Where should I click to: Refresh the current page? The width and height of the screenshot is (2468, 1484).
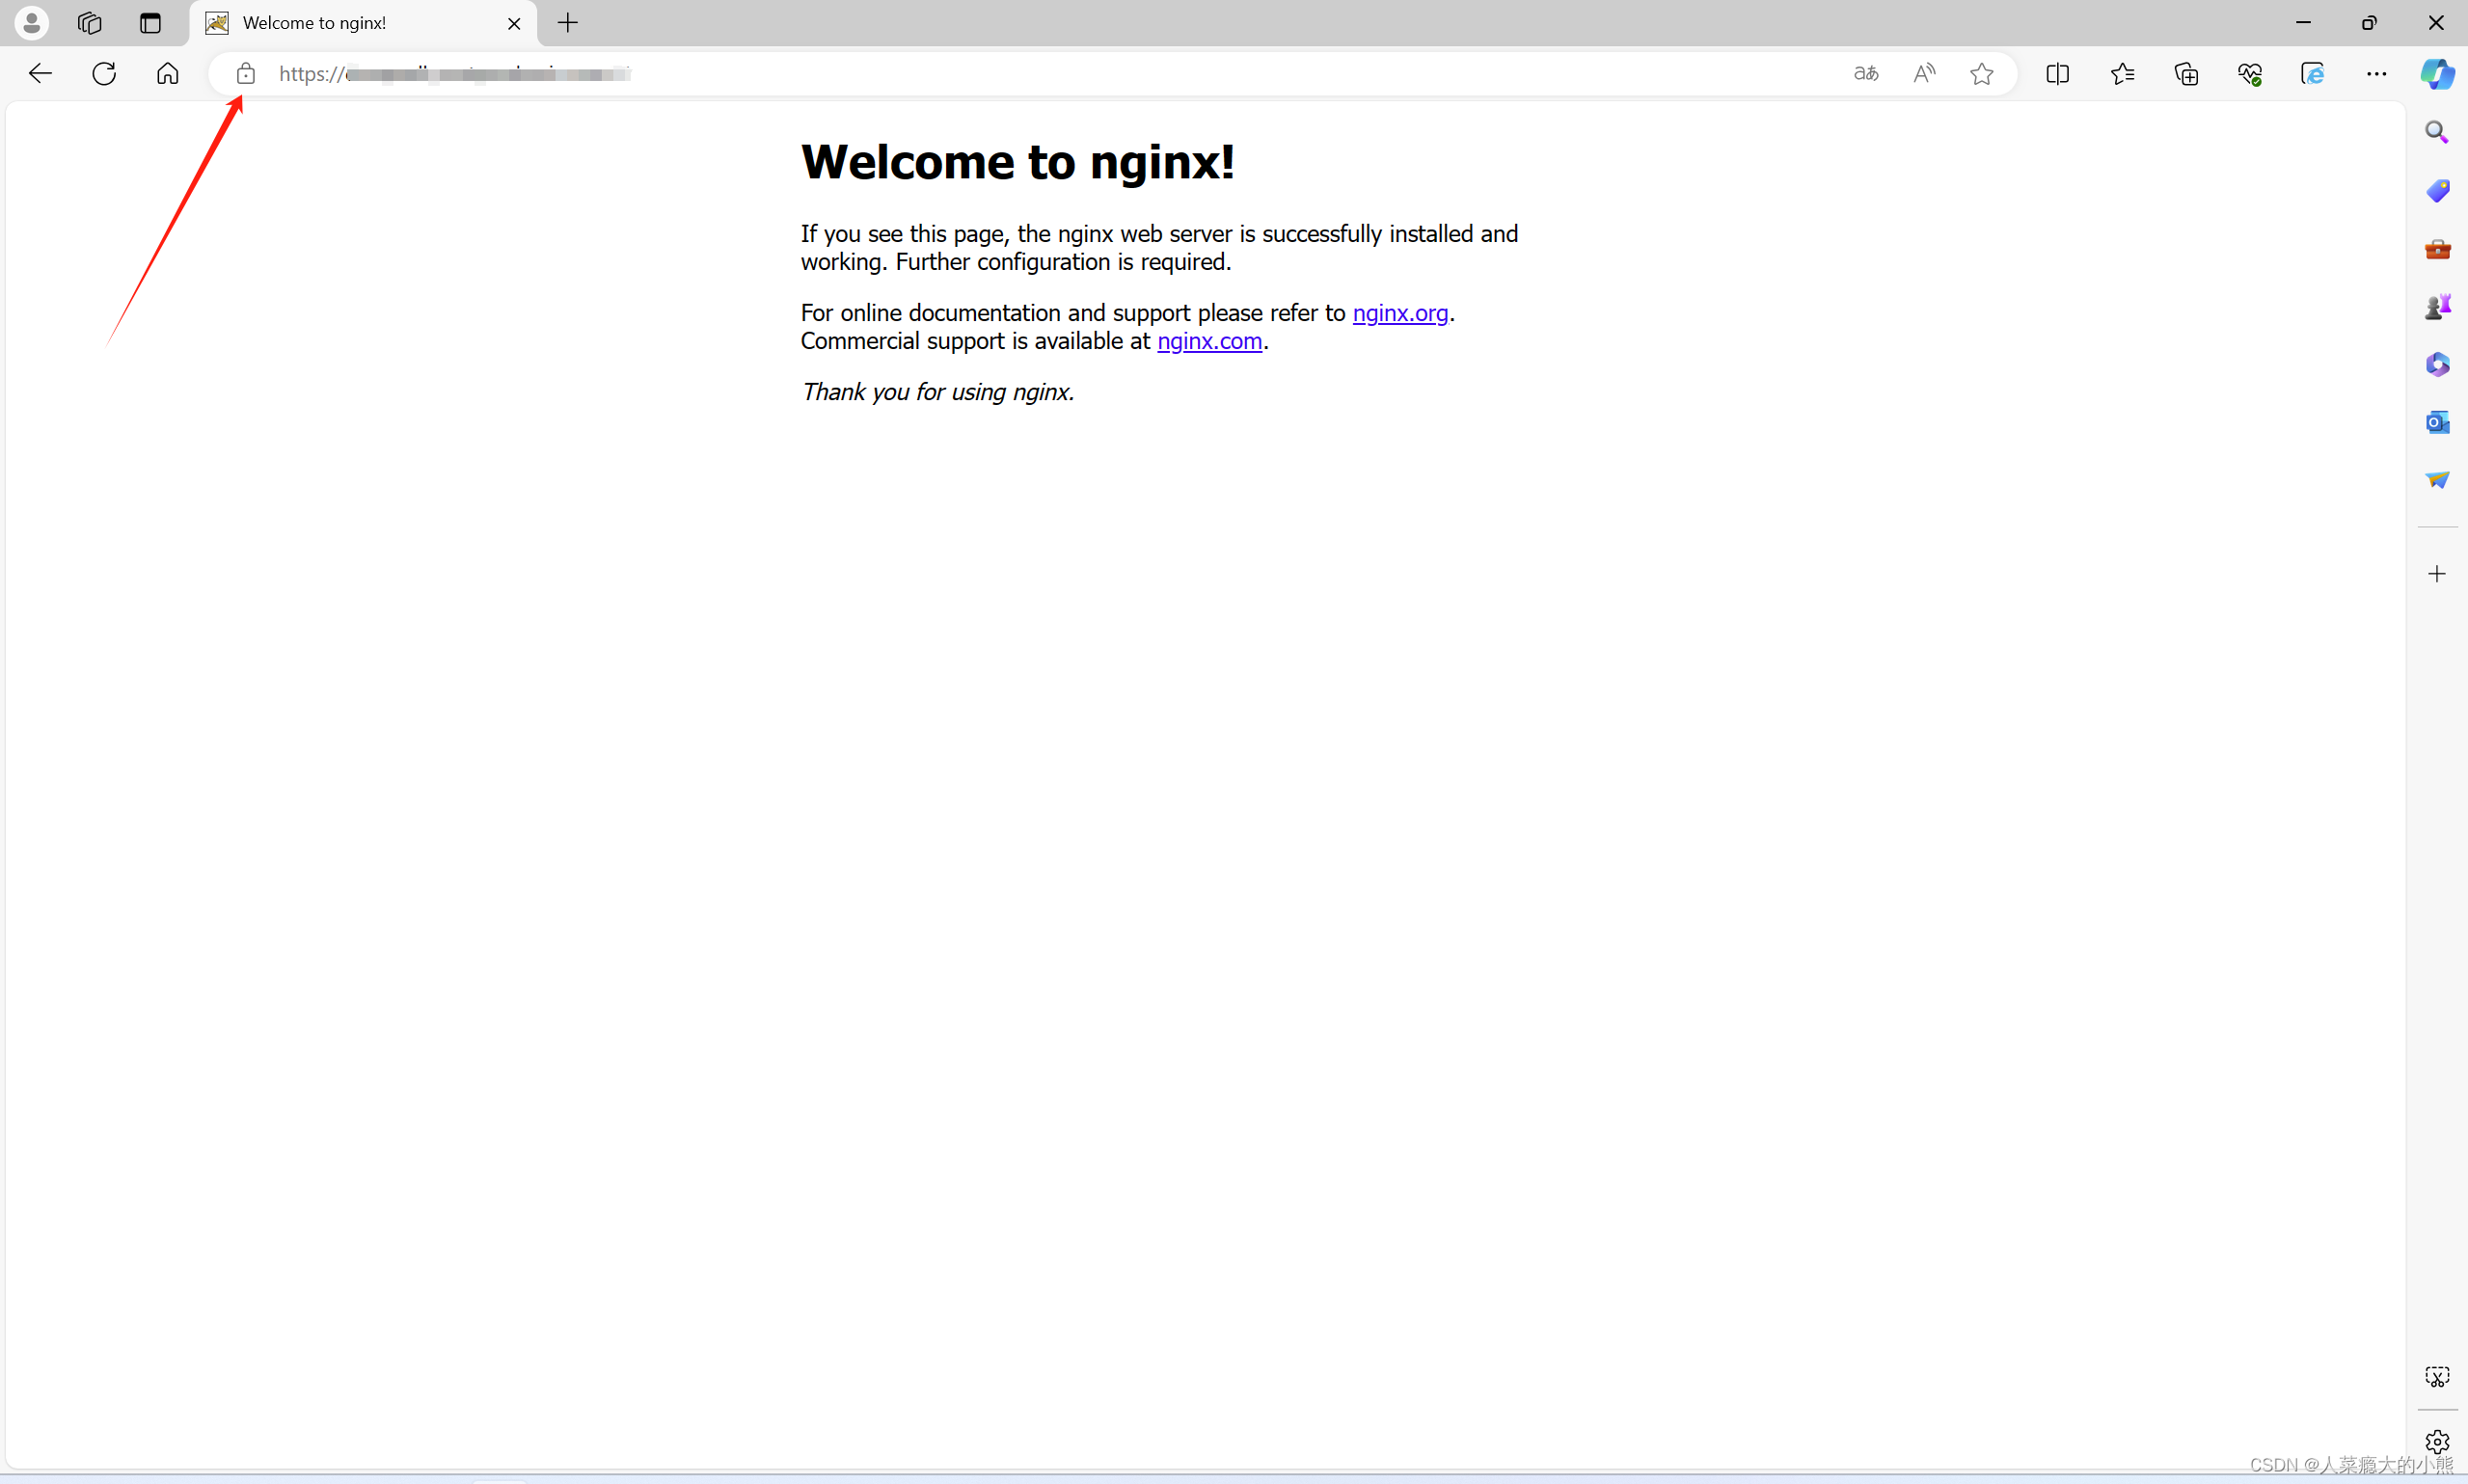click(104, 73)
